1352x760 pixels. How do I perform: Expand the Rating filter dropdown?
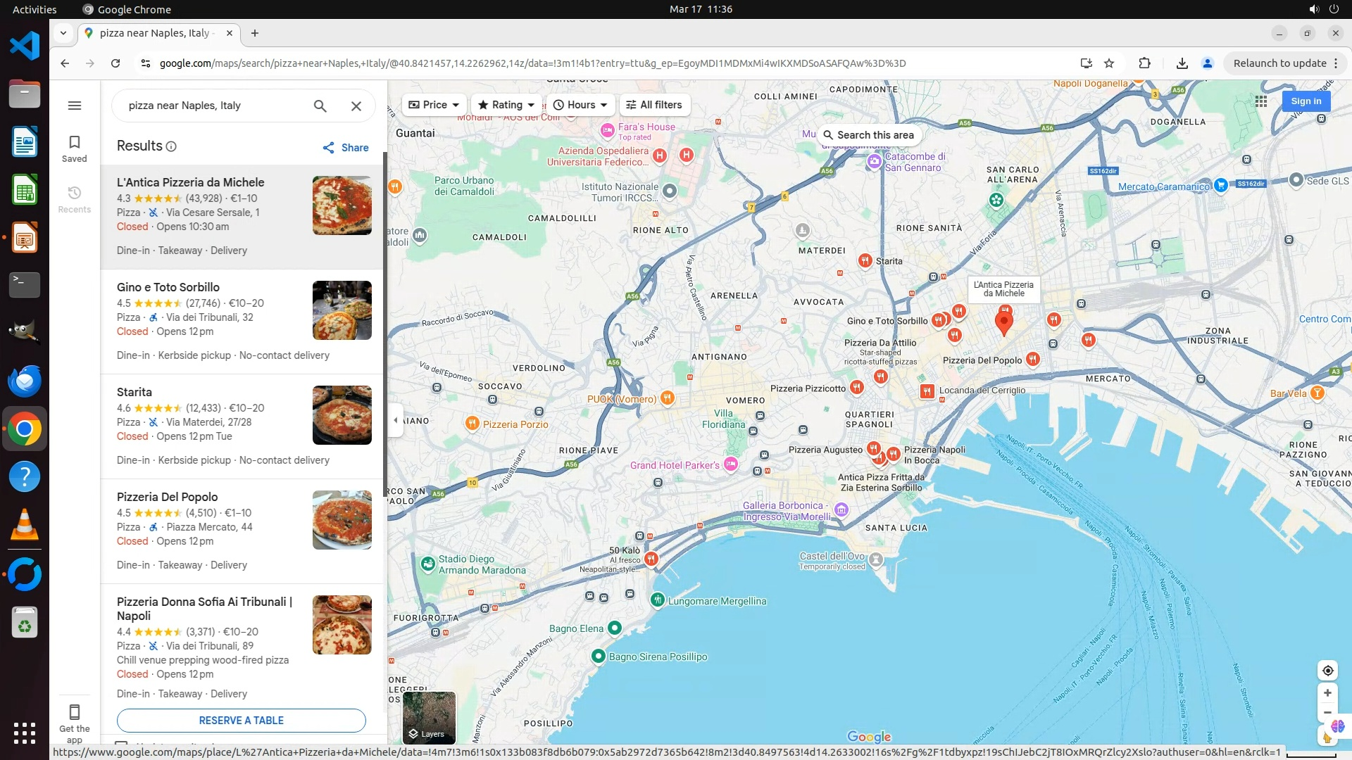click(506, 105)
